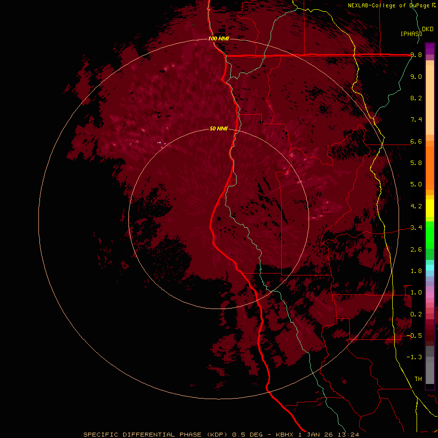The height and width of the screenshot is (438, 438).
Task: Click the product title caption at bottom
Action: point(221,435)
